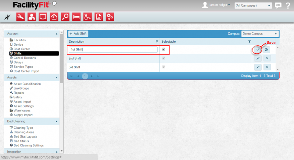This screenshot has height=160, width=294.
Task: Cancel editing the 1st Shift row
Action: tap(266, 50)
